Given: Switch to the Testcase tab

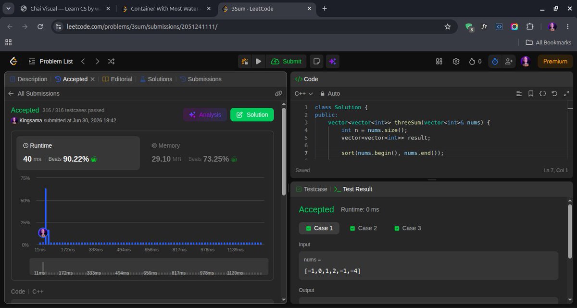Looking at the screenshot, I should point(311,189).
